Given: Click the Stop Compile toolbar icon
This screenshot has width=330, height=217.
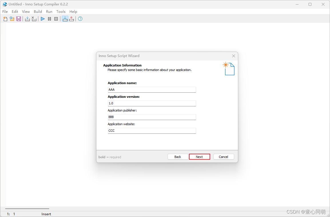Looking at the screenshot, I should click(34, 19).
